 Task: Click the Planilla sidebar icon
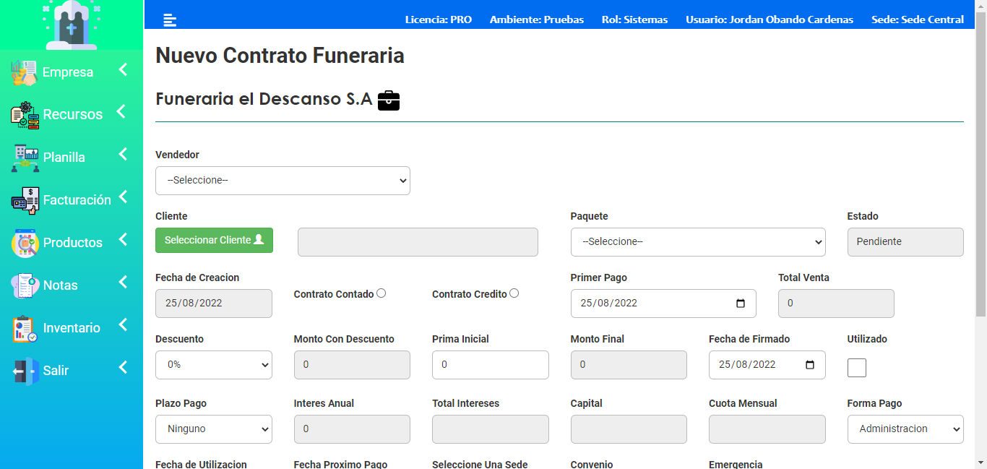point(25,158)
